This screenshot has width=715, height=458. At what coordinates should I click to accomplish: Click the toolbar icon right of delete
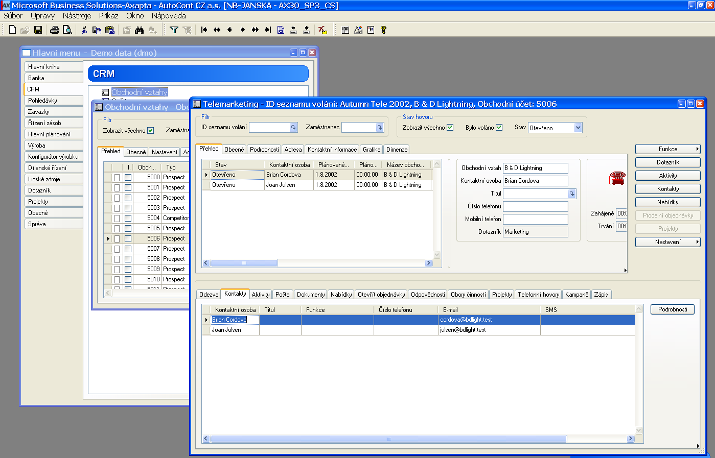(345, 30)
